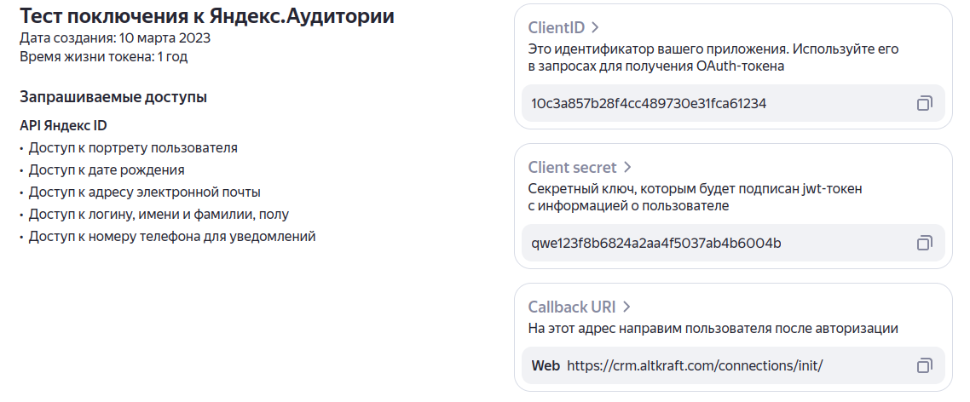This screenshot has height=402, width=970.
Task: Copy the Callback URI icon
Action: click(x=924, y=365)
